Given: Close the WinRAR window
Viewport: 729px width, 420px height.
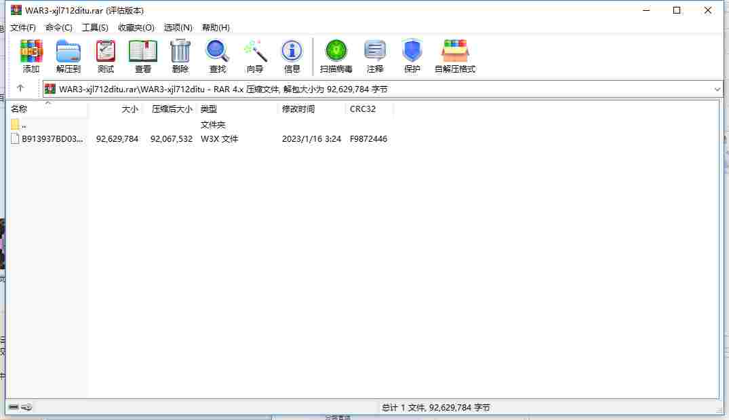Looking at the screenshot, I should (x=707, y=10).
